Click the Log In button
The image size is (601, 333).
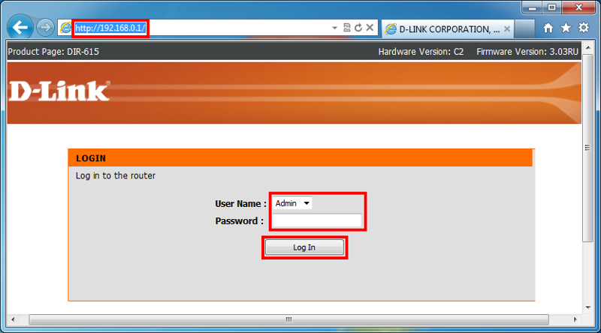(305, 247)
